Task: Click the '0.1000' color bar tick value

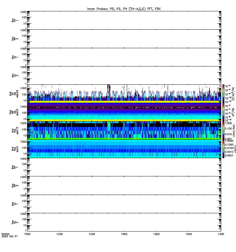Action: (x=229, y=145)
